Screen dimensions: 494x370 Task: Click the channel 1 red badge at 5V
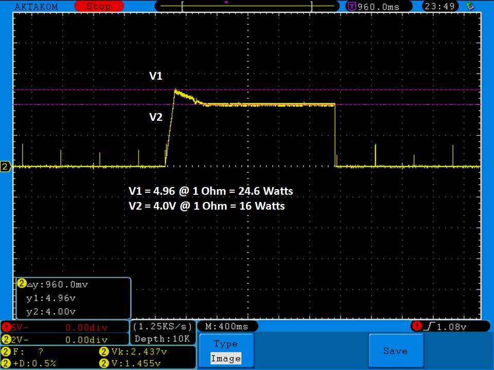pyautogui.click(x=6, y=327)
